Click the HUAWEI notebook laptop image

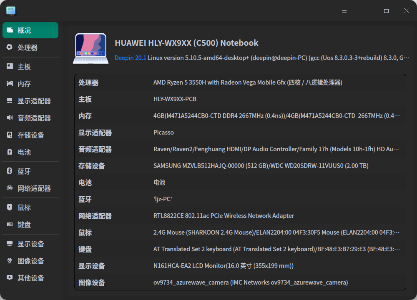(90, 49)
